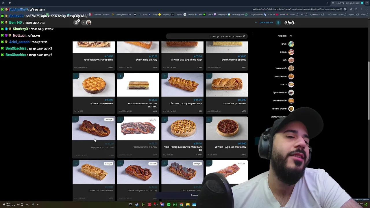370x208 pixels.
Task: Select the כריכים category
Action: (x=287, y=84)
